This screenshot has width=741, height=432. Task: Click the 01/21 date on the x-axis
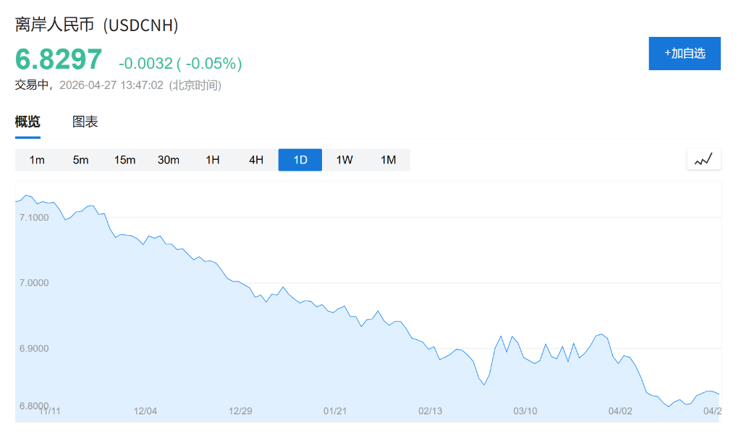pos(335,411)
